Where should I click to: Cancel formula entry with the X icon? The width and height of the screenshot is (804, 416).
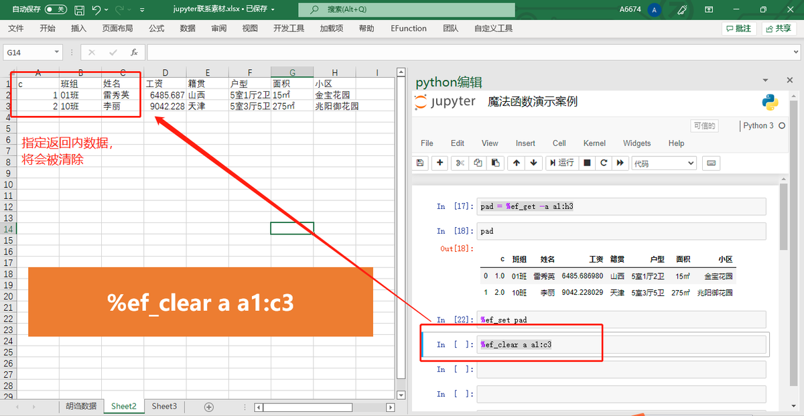[x=92, y=52]
